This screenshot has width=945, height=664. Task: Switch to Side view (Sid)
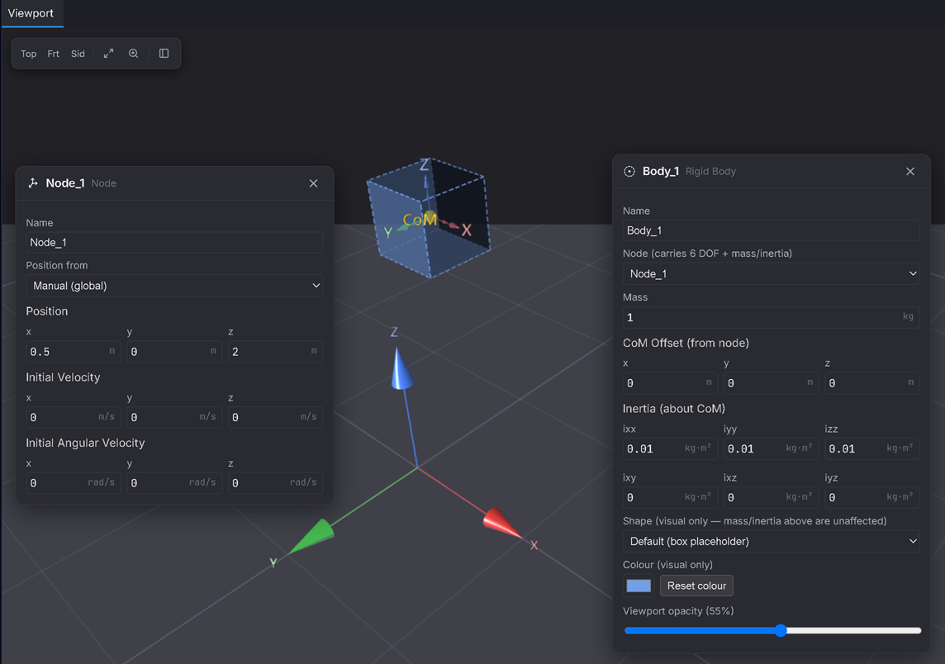[78, 54]
